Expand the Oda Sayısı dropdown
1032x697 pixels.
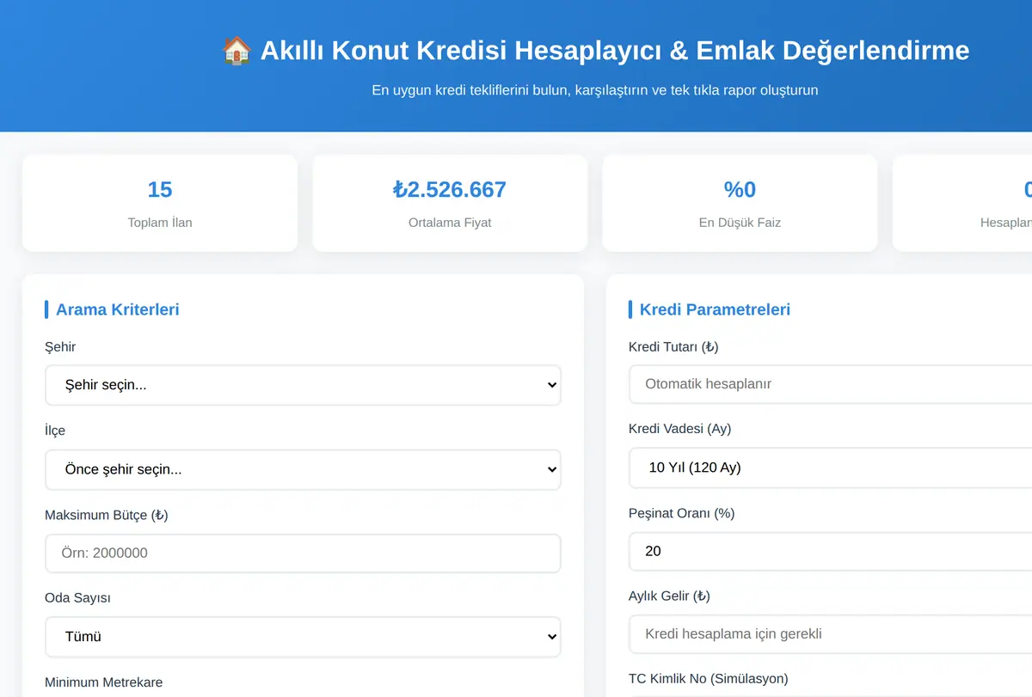(x=303, y=637)
